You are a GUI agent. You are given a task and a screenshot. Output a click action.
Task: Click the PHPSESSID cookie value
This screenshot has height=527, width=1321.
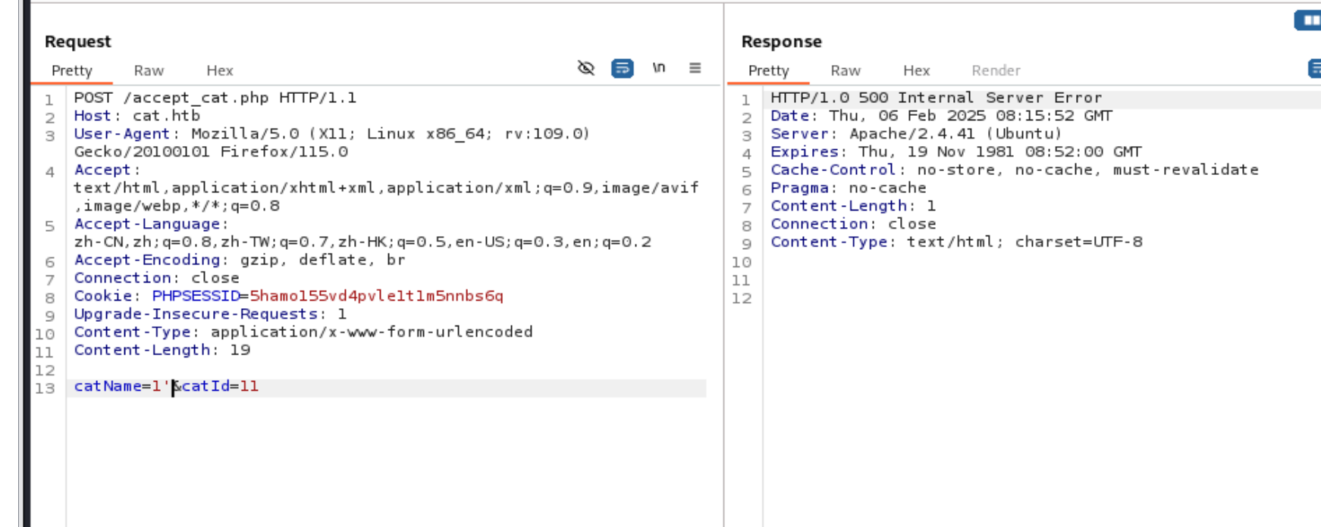pos(376,296)
